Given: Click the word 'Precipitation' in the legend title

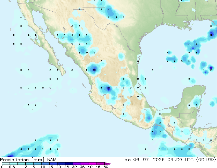Looking at the screenshot, I should coord(14,160).
